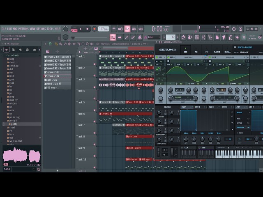This screenshot has width=263, height=197.
Task: Open the OPTIONS menu
Action: pyautogui.click(x=41, y=29)
